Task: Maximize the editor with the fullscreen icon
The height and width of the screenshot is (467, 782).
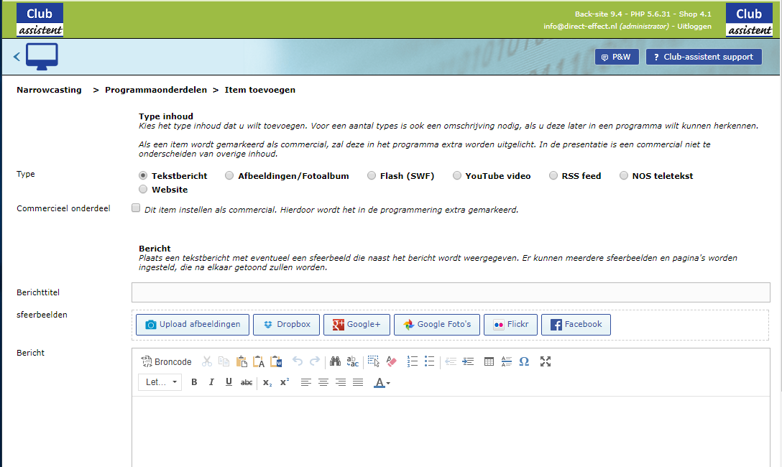Action: [546, 361]
